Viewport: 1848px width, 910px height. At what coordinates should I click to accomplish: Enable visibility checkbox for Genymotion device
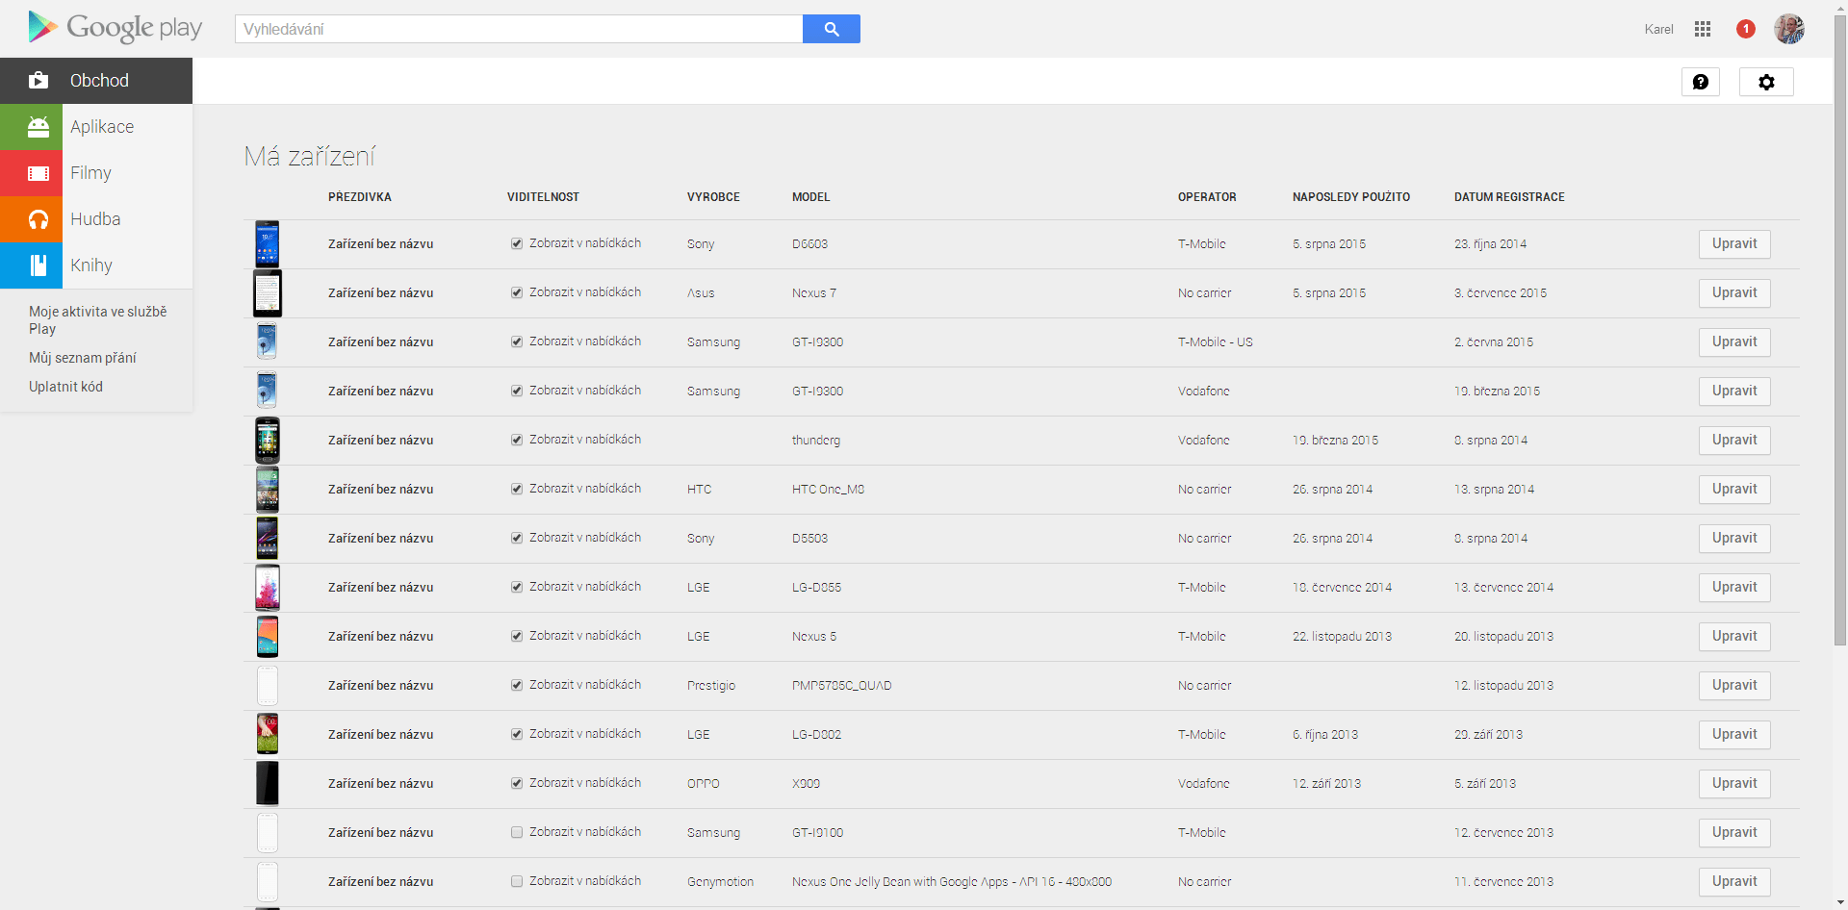517,881
